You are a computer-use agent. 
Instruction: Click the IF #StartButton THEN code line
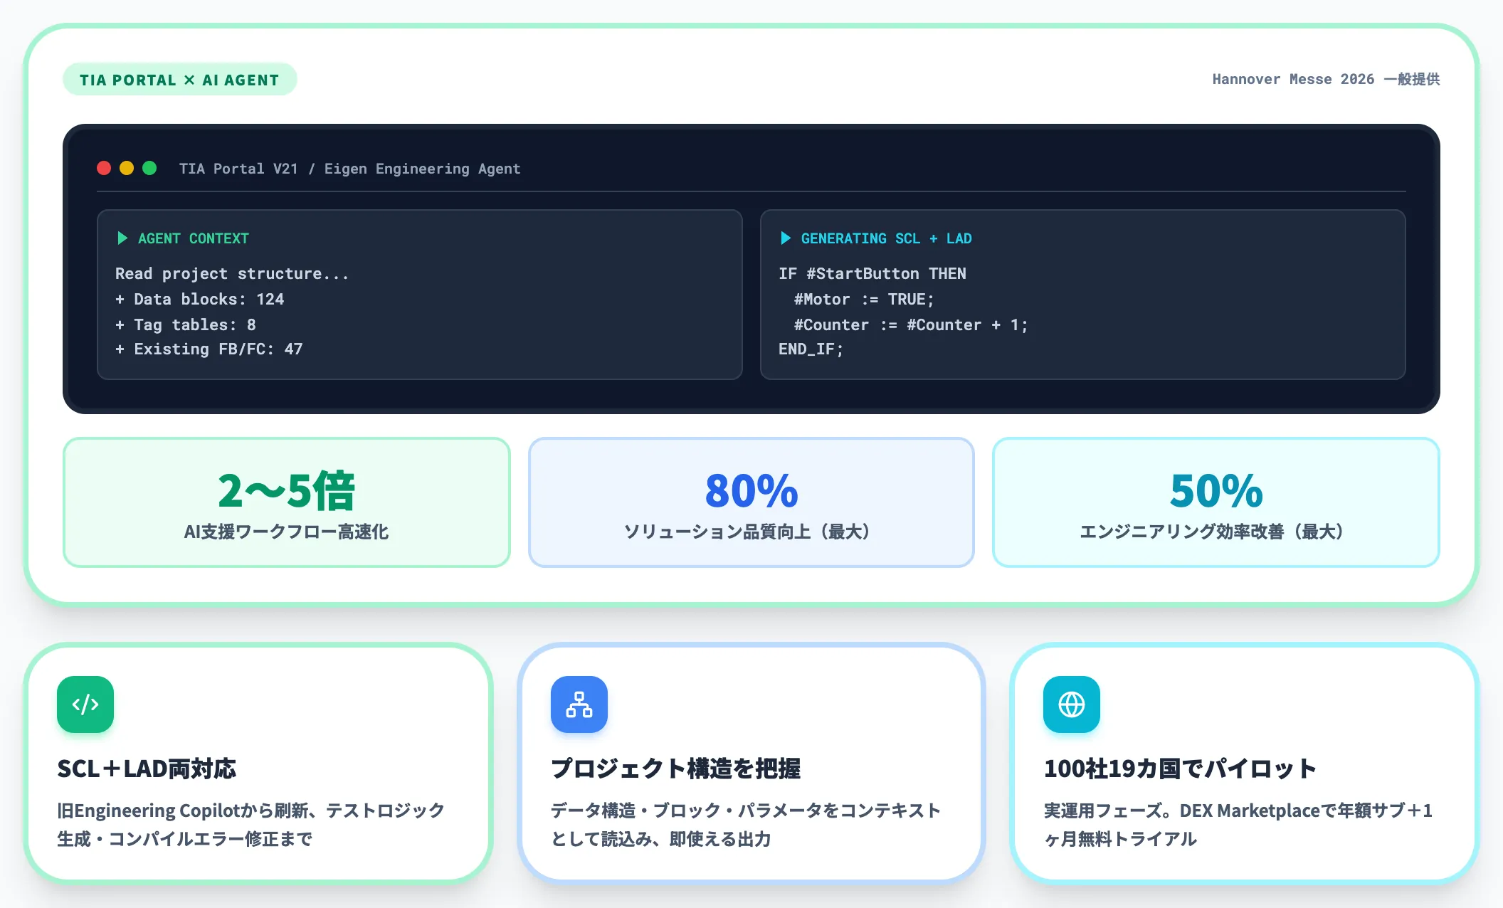pos(872,274)
